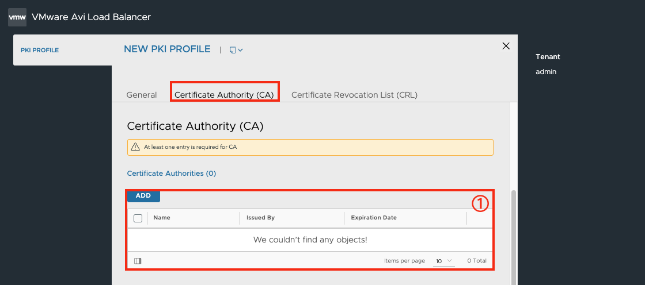Switch to the General tab
Screen dimensions: 645x285
142,95
